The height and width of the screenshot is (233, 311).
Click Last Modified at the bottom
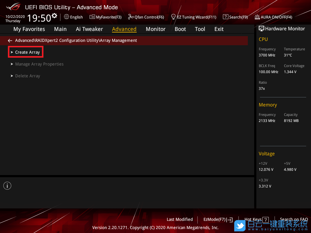coord(179,219)
